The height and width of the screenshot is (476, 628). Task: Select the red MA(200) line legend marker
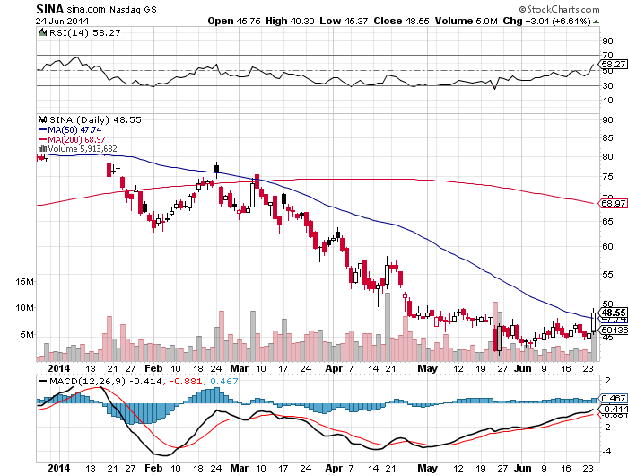point(42,139)
